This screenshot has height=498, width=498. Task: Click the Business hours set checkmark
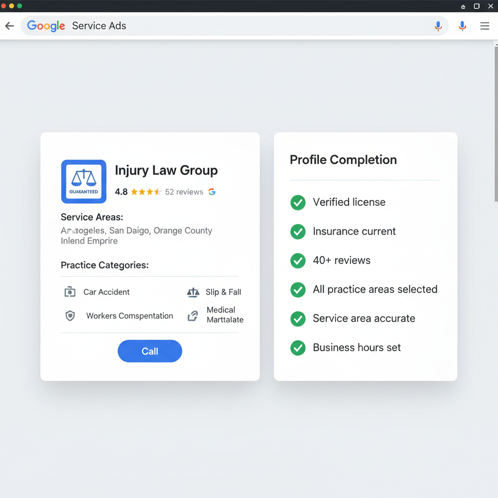click(298, 348)
